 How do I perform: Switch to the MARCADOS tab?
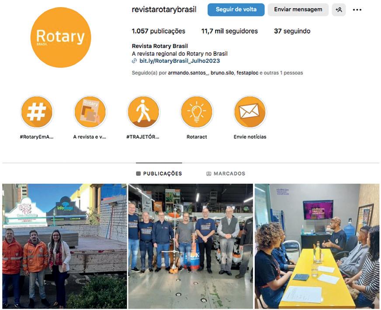pyautogui.click(x=226, y=174)
